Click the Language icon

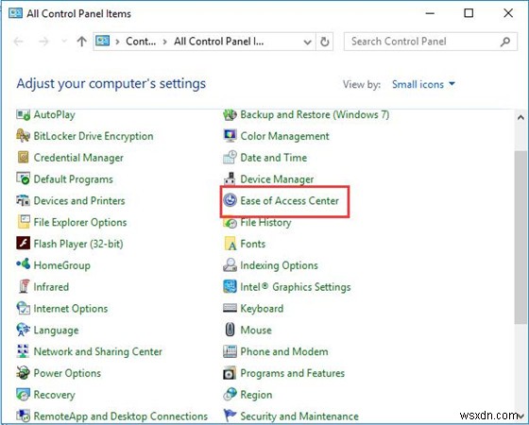click(x=23, y=330)
